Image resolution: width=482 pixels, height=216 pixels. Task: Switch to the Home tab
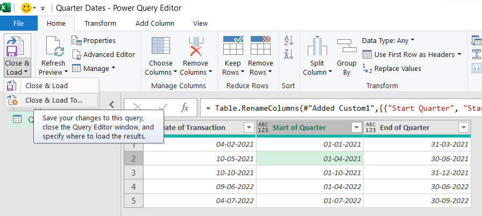click(56, 23)
